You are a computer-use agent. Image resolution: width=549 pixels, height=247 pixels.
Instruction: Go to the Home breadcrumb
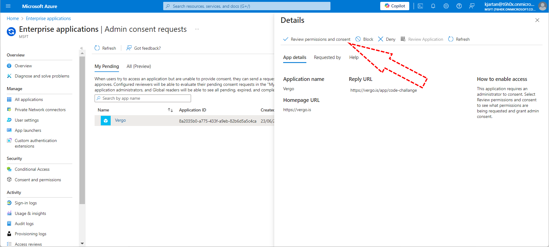tap(13, 19)
